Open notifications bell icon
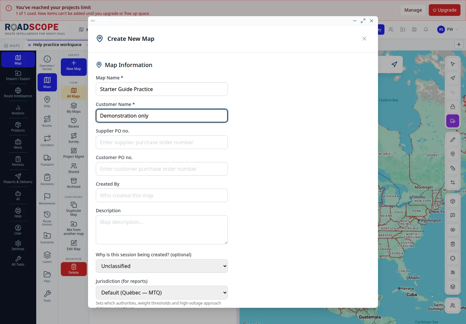 tap(426, 29)
